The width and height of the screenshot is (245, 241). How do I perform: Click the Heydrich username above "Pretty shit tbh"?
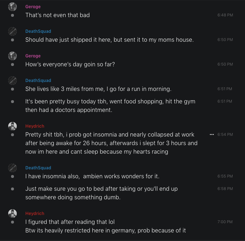point(35,126)
